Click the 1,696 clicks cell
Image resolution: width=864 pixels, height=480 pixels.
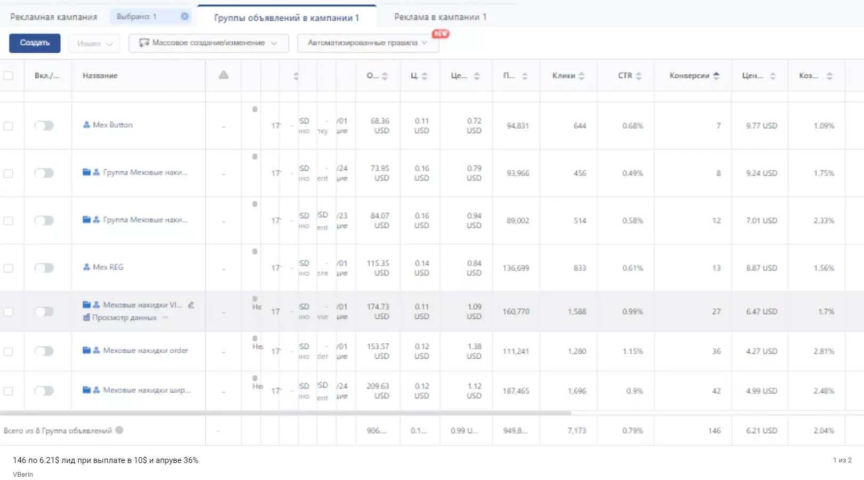(x=577, y=391)
